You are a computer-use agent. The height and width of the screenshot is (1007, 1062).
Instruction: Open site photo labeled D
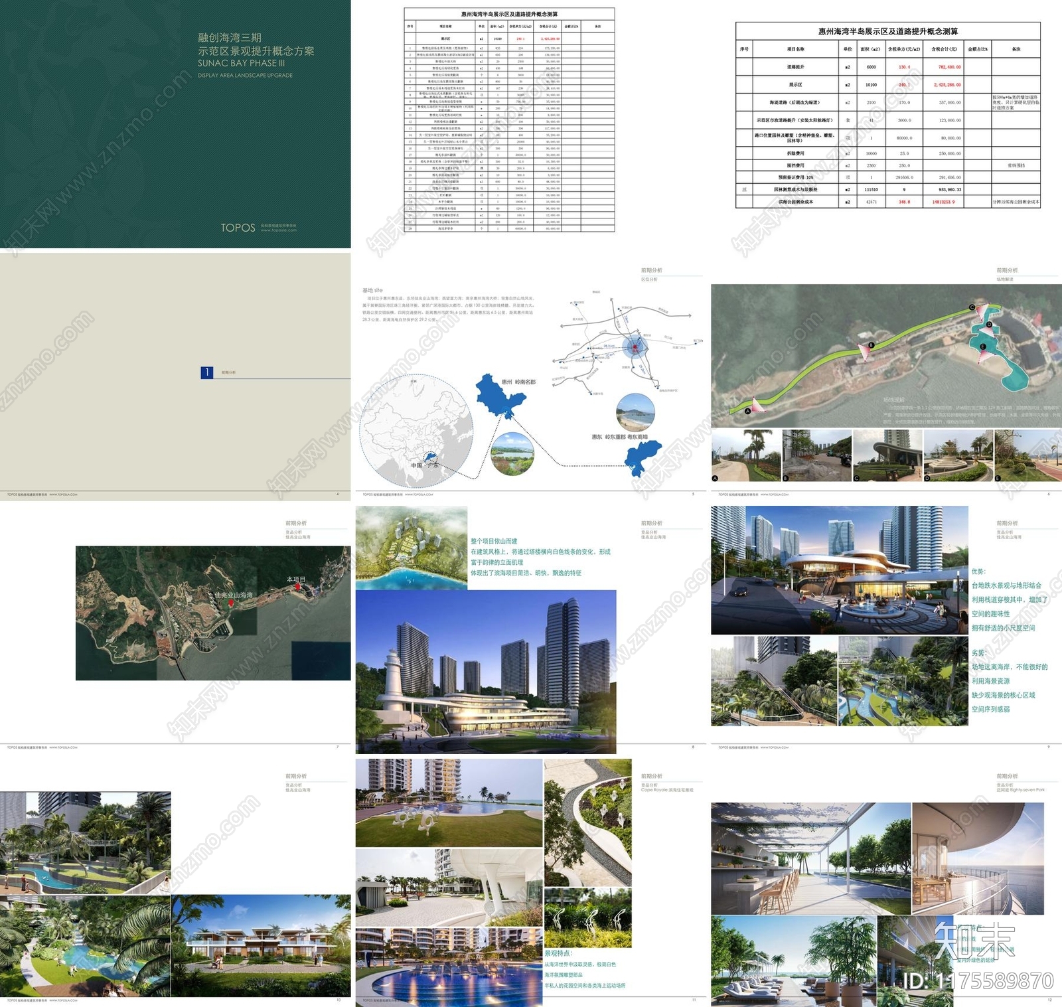click(x=958, y=455)
